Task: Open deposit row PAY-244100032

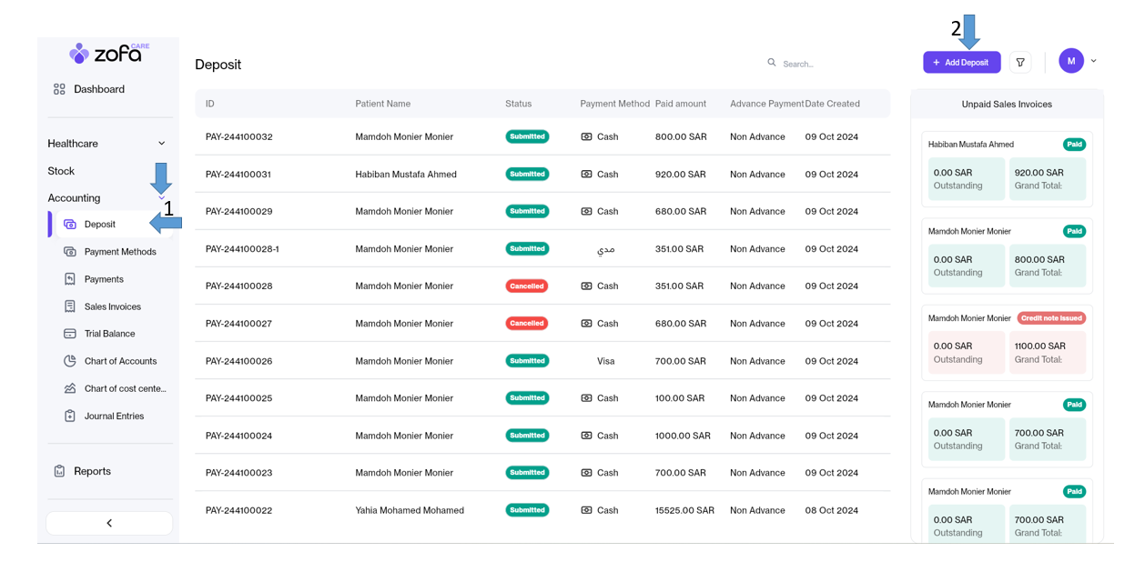Action: 239,137
